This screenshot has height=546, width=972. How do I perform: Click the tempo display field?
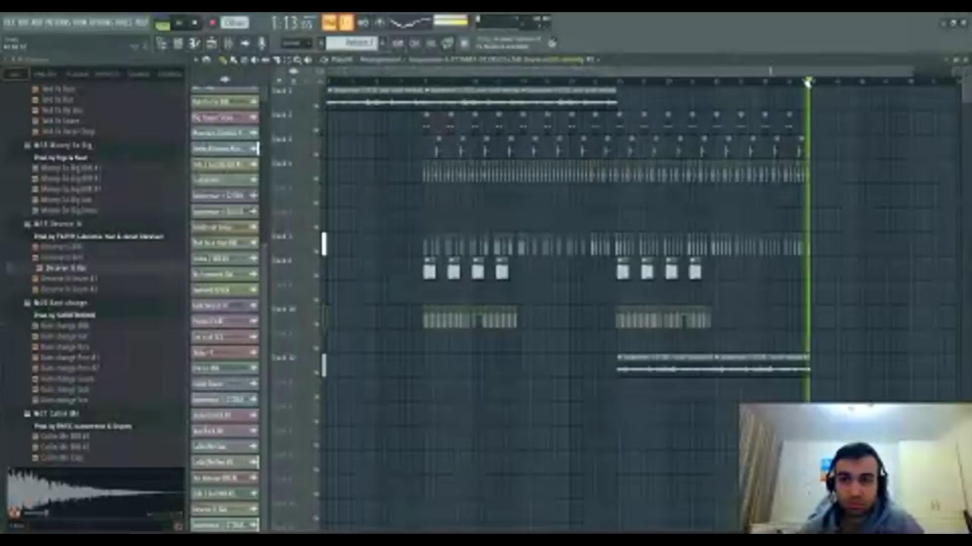coord(235,24)
